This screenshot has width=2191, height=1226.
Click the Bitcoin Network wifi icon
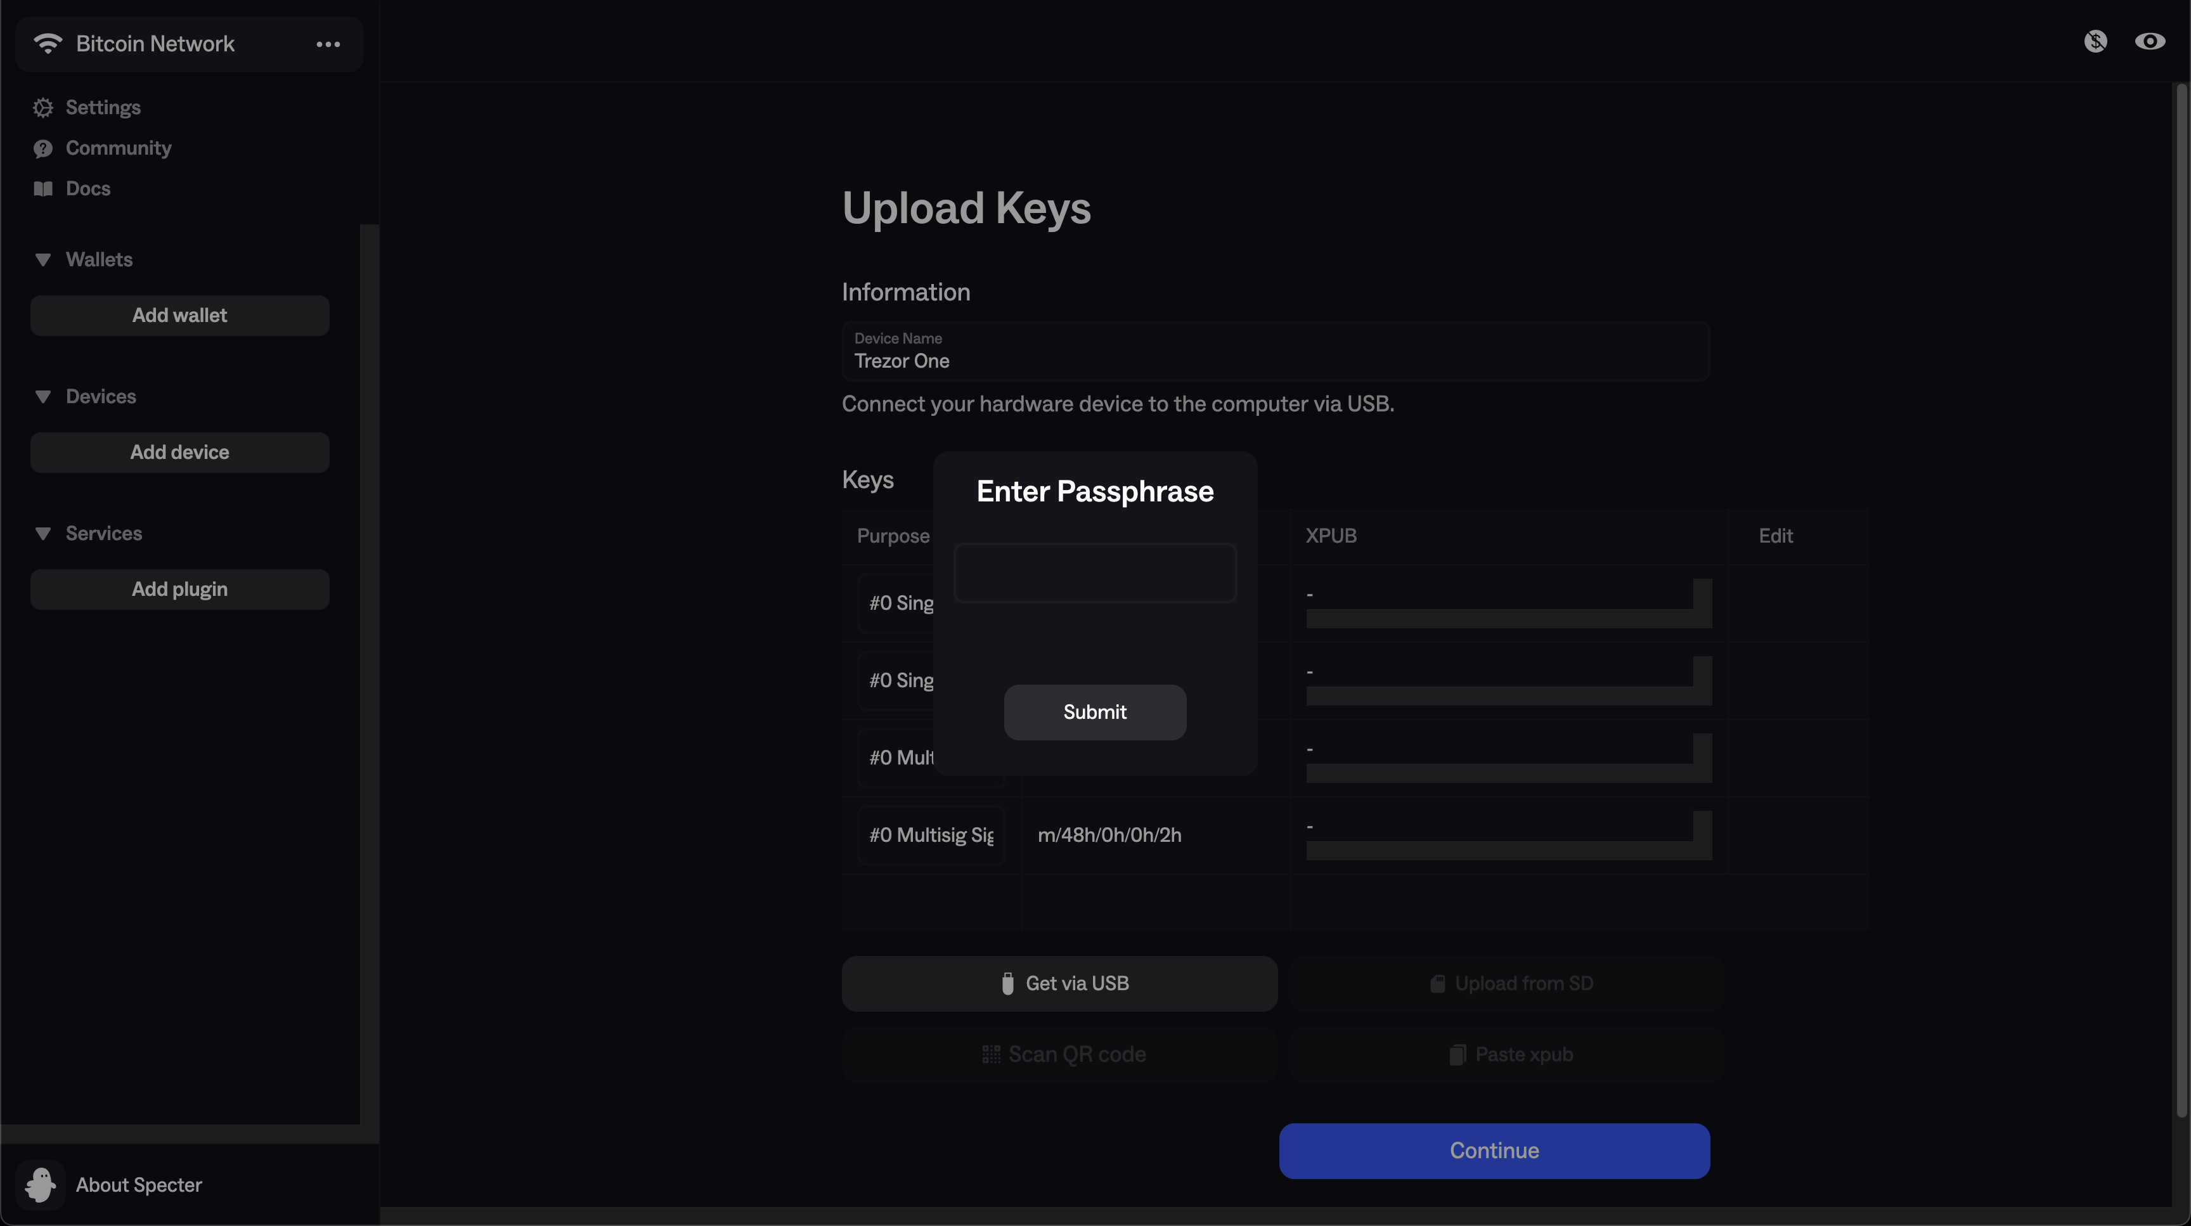48,43
